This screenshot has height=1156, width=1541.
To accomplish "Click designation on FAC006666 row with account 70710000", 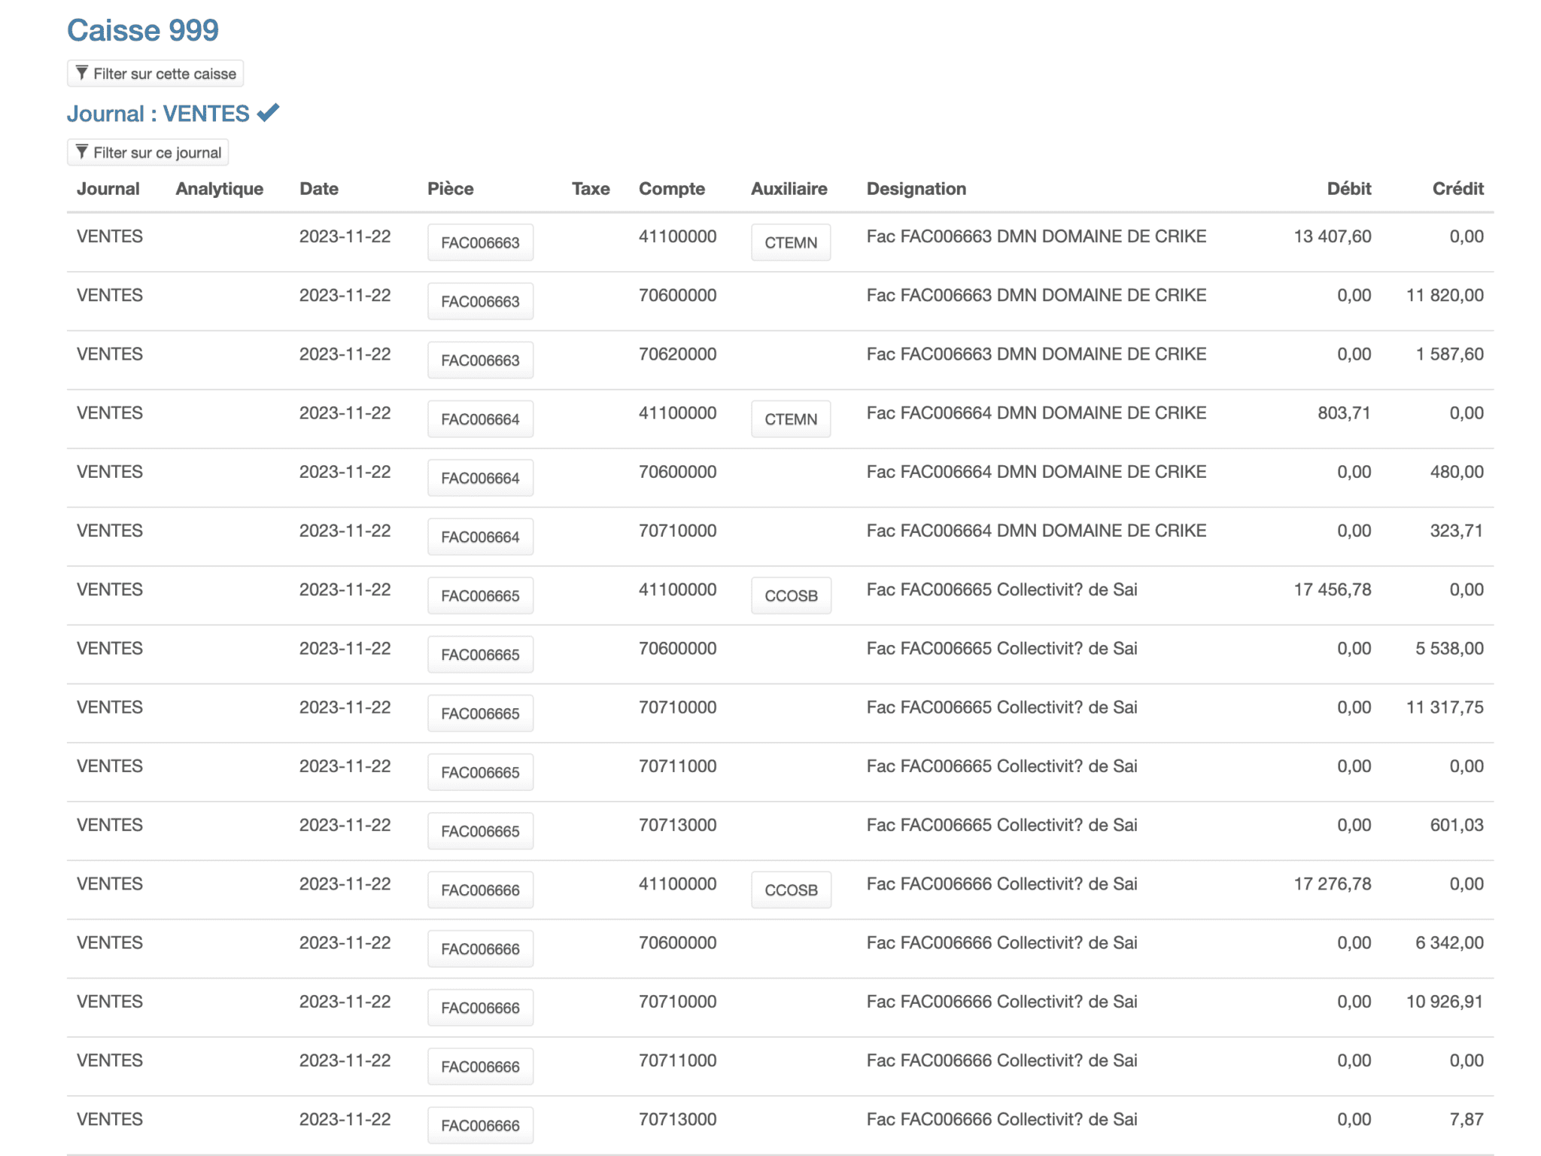I will coord(1001,1002).
